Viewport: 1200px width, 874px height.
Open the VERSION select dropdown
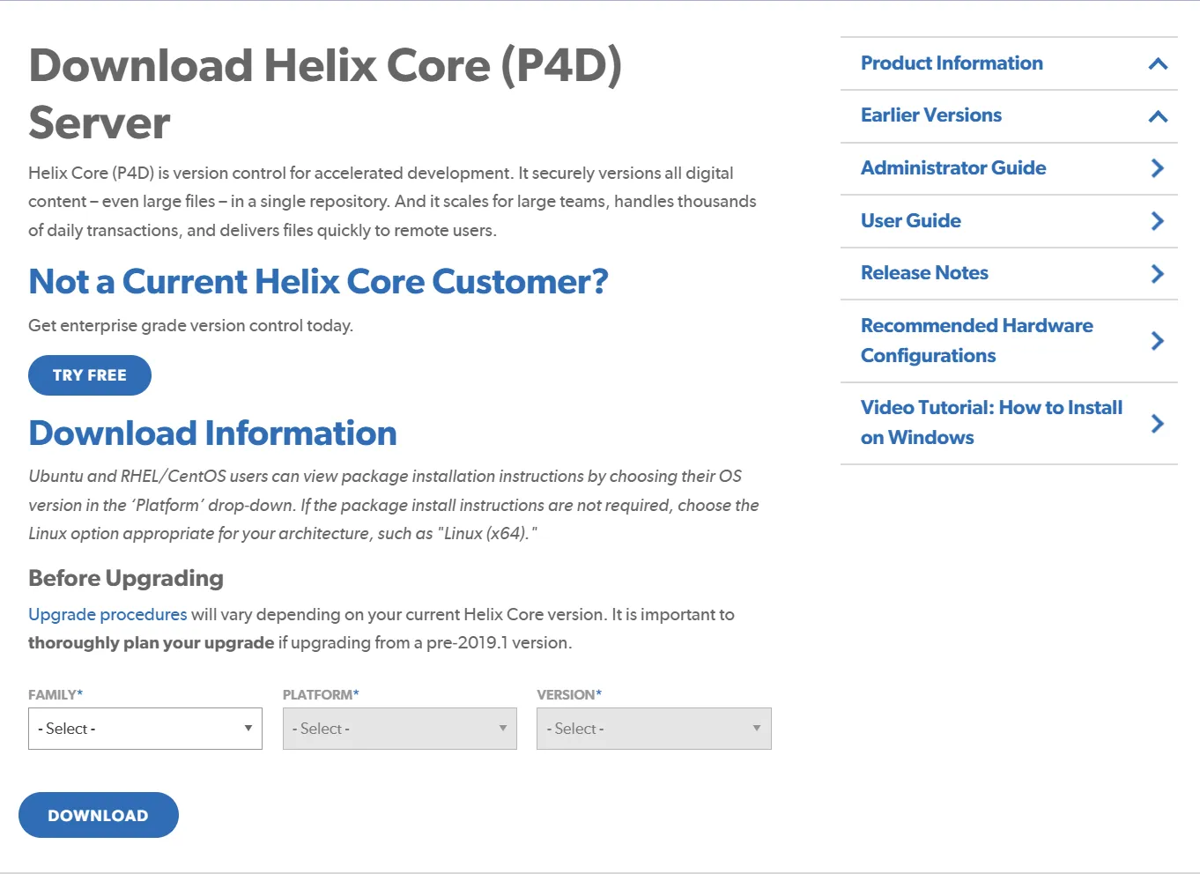coord(654,729)
